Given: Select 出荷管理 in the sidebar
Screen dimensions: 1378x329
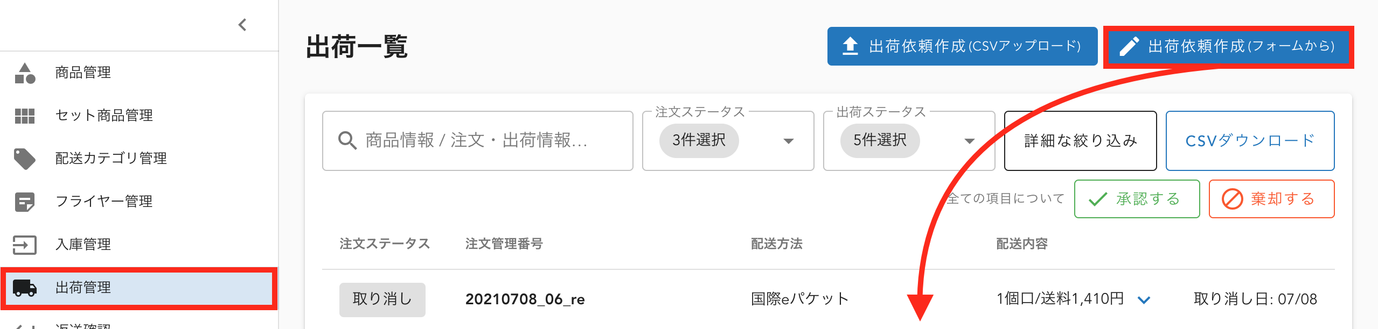Looking at the screenshot, I should 83,288.
